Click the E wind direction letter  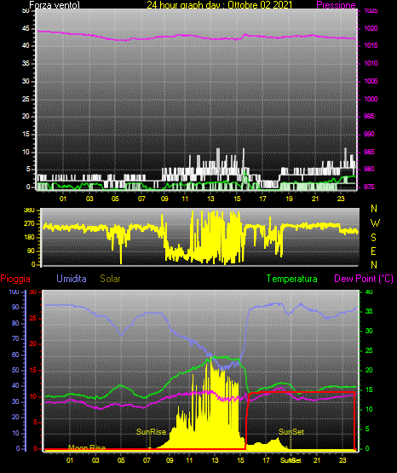(373, 251)
